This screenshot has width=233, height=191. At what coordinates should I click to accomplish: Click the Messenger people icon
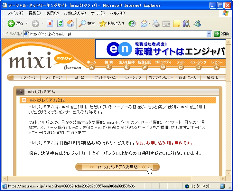(x=197, y=24)
